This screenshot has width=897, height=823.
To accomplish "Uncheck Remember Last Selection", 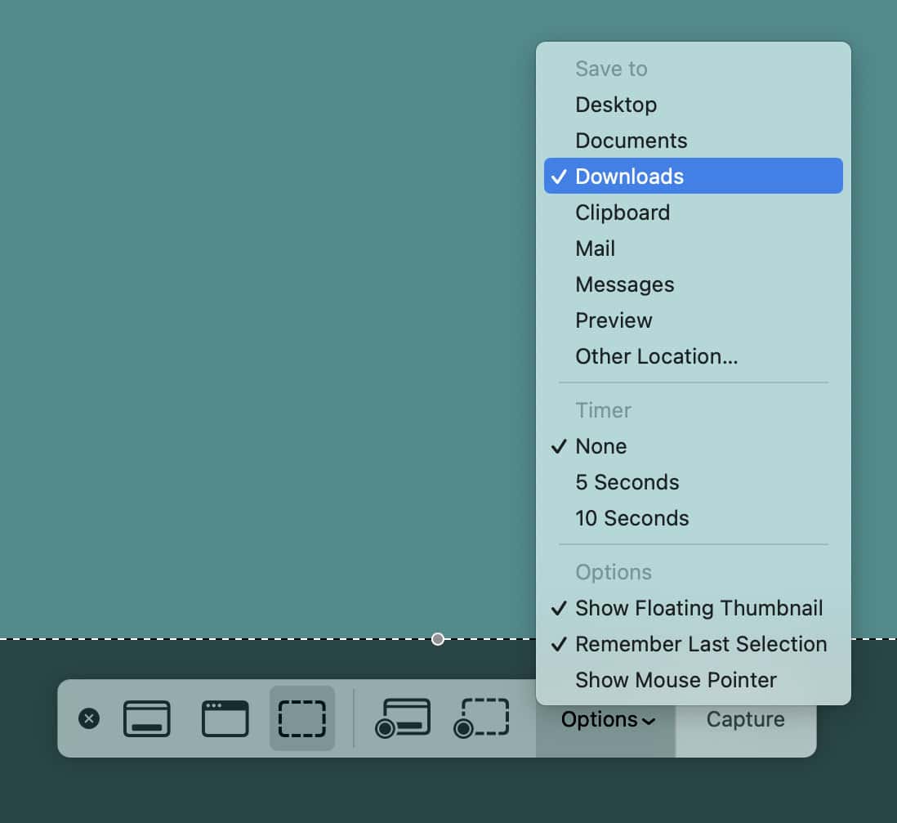I will pyautogui.click(x=700, y=644).
